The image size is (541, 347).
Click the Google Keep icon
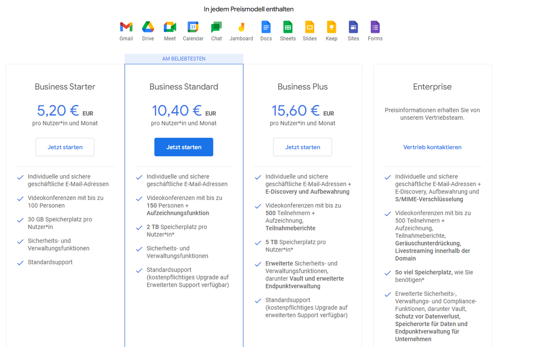pos(332,27)
